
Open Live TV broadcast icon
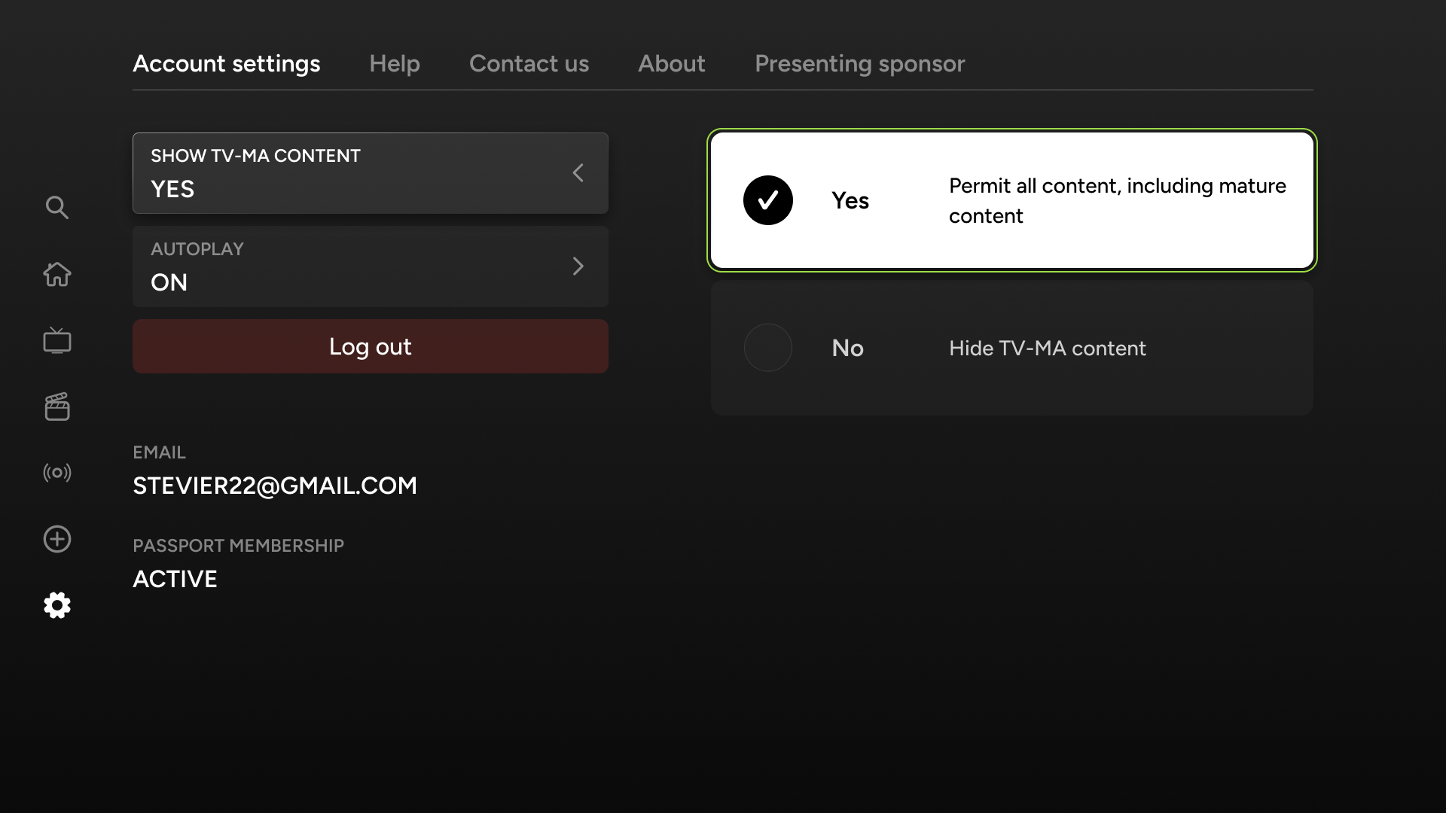coord(57,473)
